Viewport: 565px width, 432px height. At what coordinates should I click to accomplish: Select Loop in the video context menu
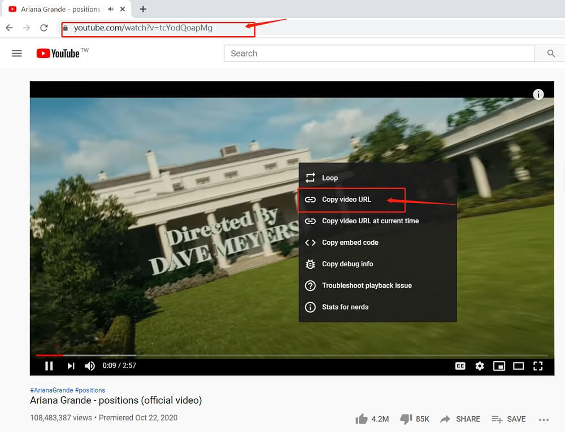coord(377,178)
